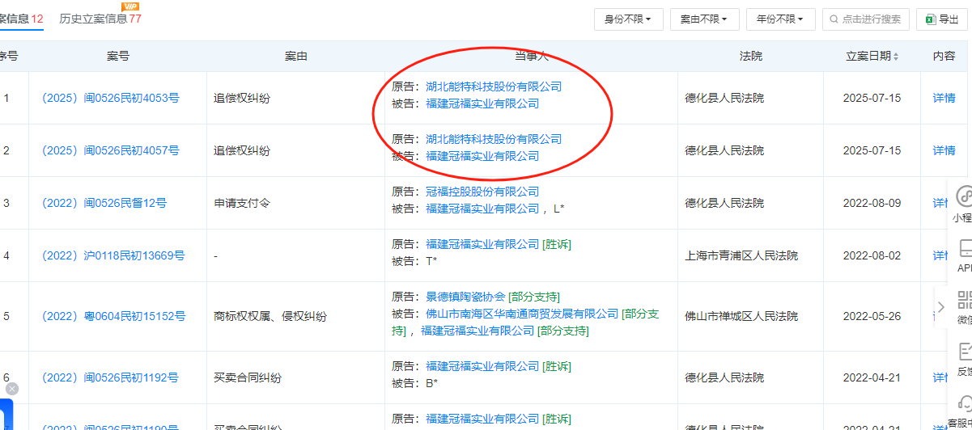
Task: Open the 反馈 feedback sidebar icon
Action: [x=964, y=352]
